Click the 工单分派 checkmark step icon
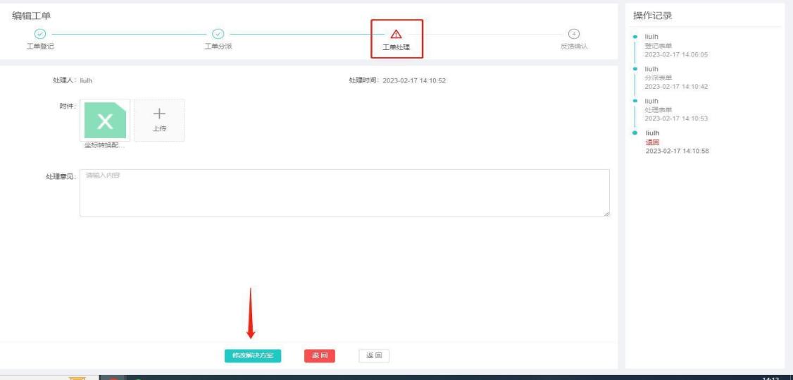 pyautogui.click(x=218, y=34)
